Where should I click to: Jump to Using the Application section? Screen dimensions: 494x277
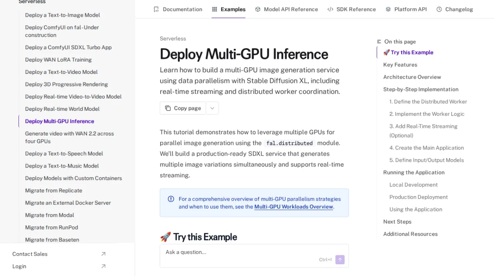click(x=416, y=209)
